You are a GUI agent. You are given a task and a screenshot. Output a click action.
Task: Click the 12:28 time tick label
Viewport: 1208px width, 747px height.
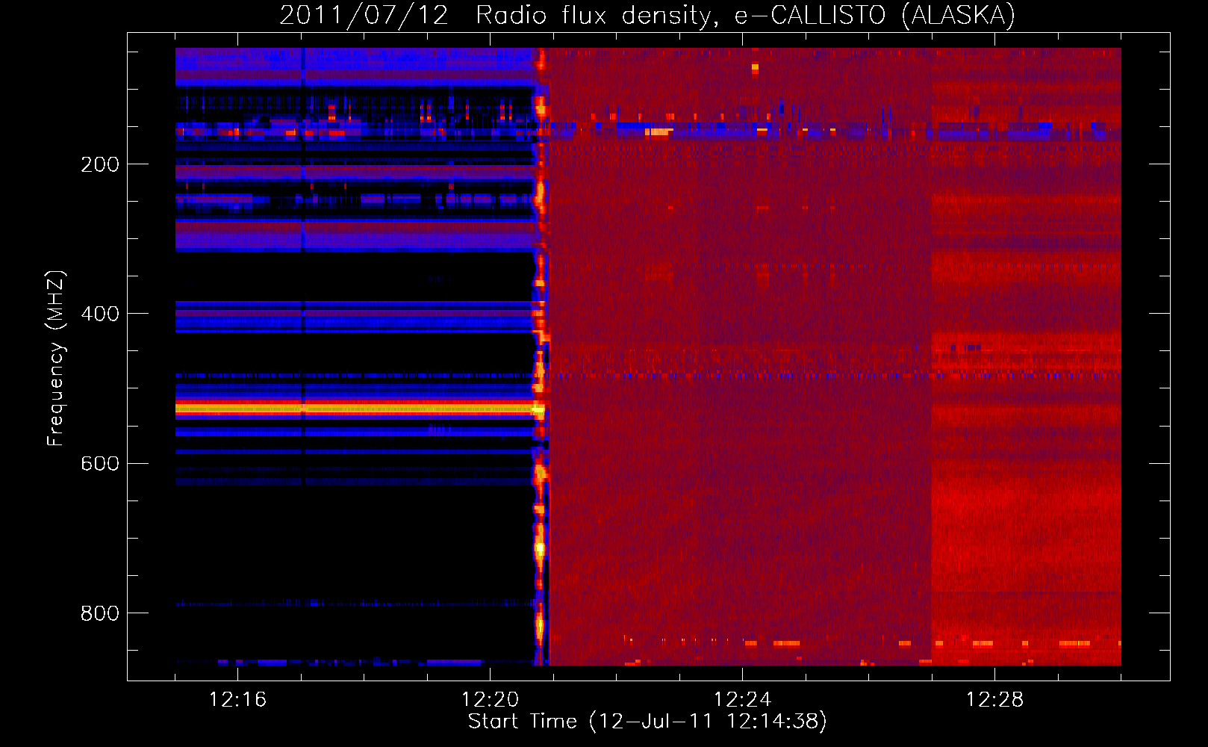(x=994, y=700)
